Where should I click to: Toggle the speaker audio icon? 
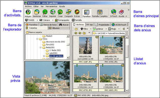(124, 29)
